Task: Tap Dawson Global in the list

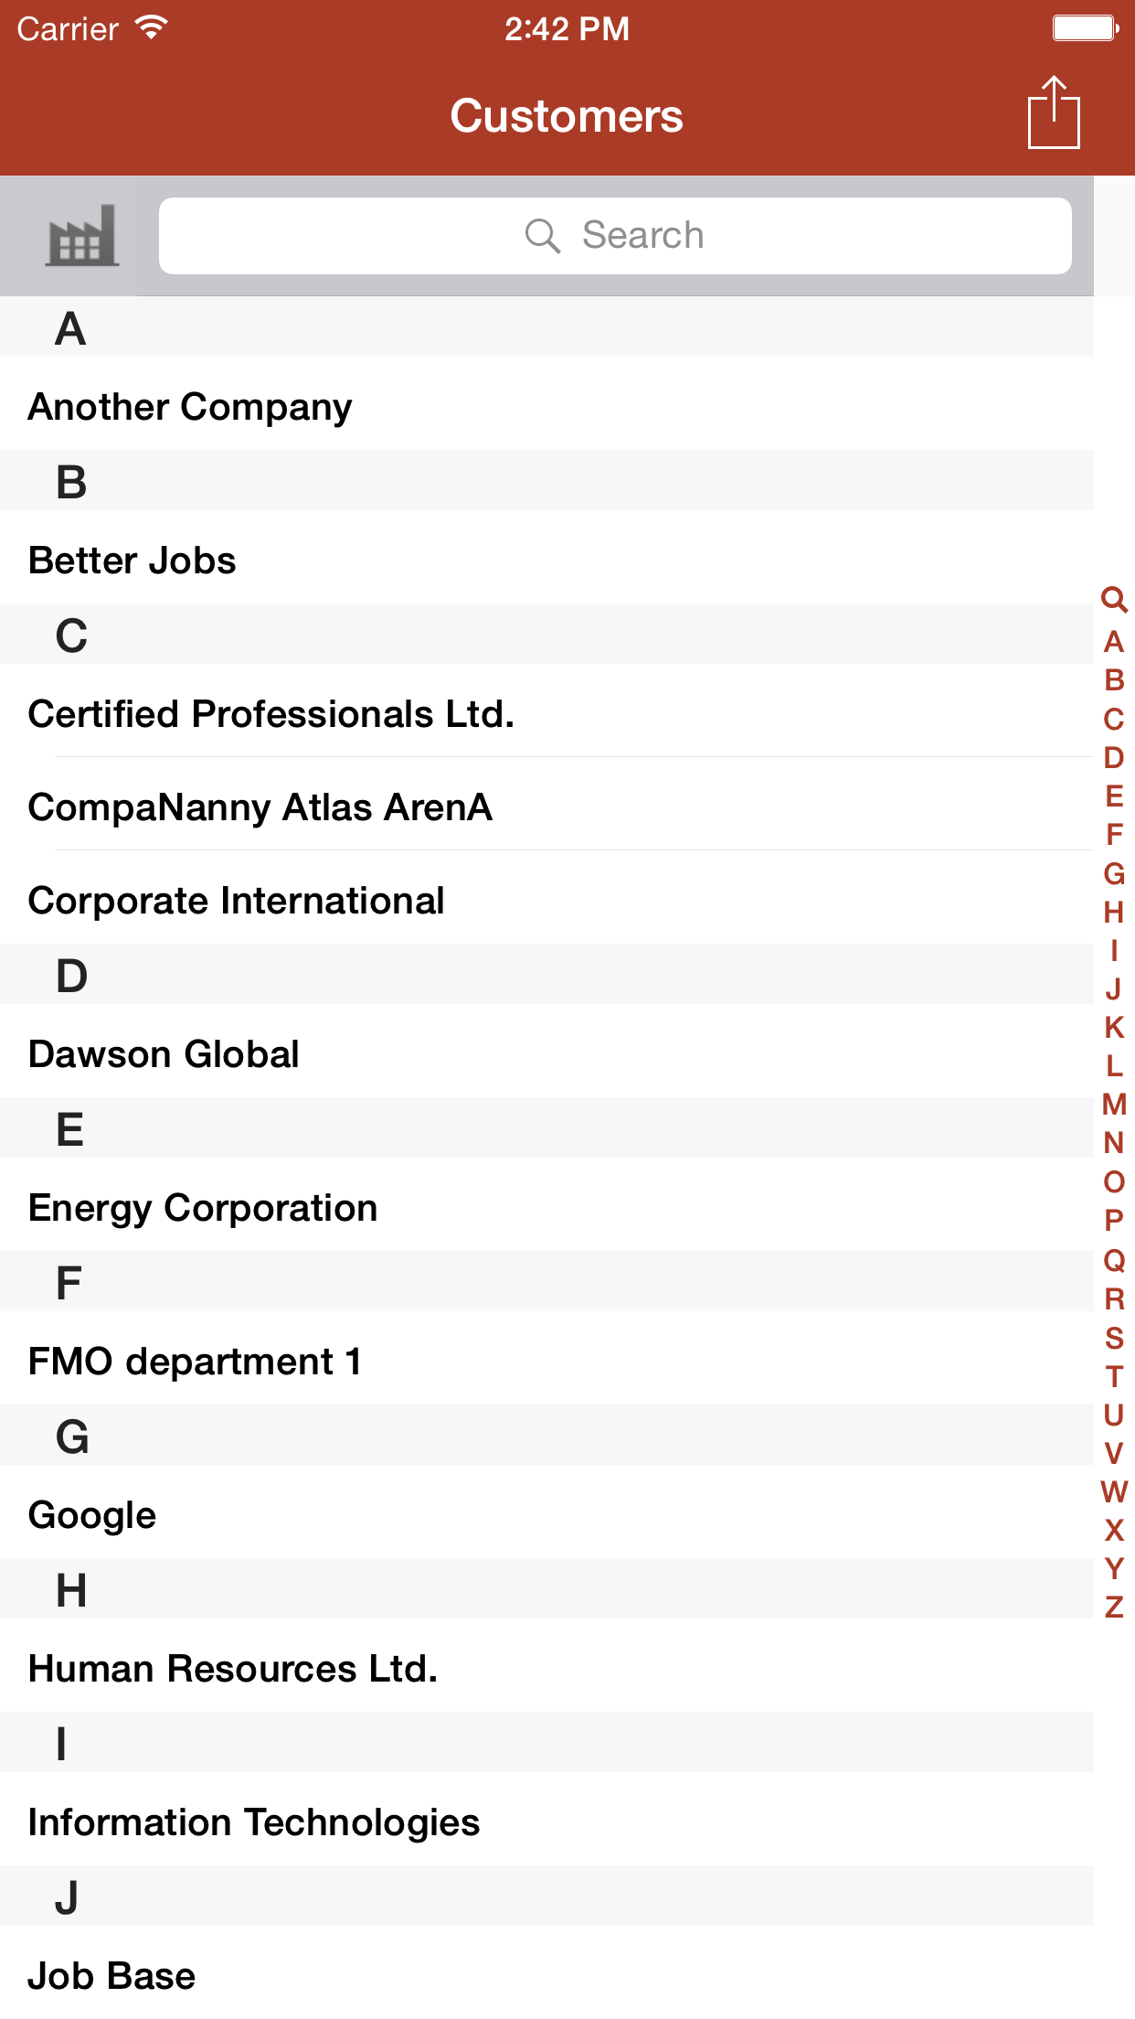Action: [x=164, y=1054]
